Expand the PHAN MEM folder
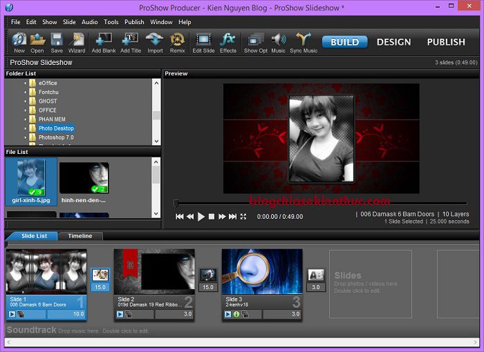Viewport: 484px width, 352px height. tap(26, 119)
